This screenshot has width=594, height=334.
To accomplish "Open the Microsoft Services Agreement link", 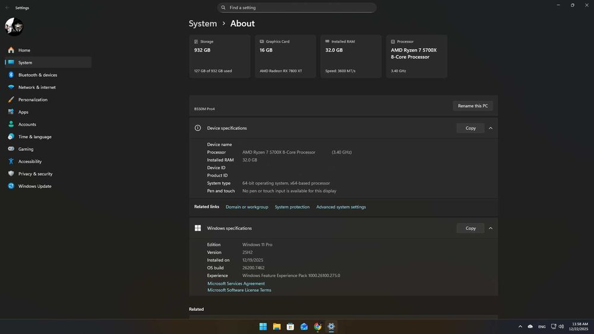I will (x=236, y=284).
